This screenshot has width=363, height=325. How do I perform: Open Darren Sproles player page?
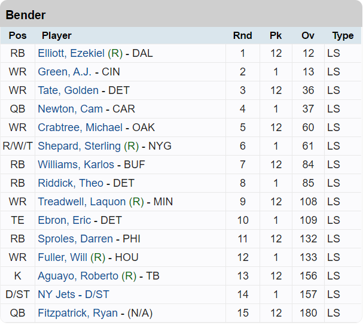tap(75, 239)
